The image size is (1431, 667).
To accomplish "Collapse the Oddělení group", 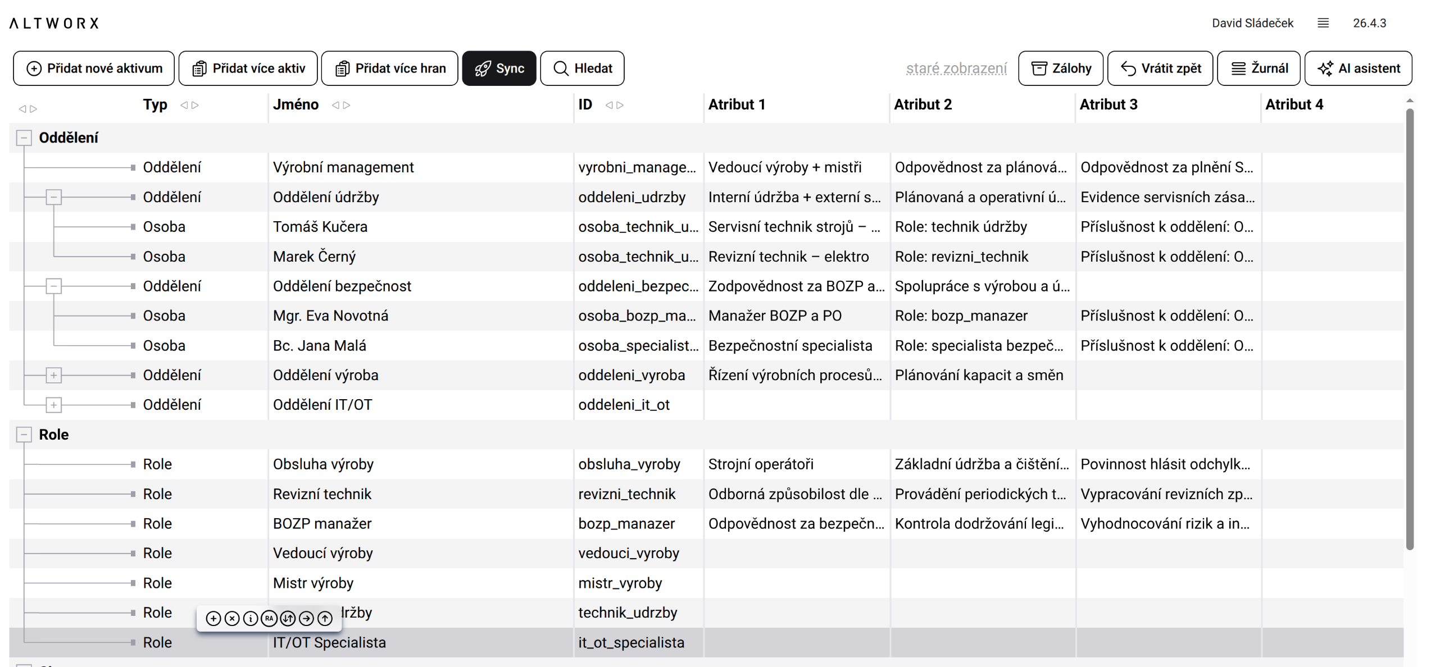I will click(x=24, y=138).
